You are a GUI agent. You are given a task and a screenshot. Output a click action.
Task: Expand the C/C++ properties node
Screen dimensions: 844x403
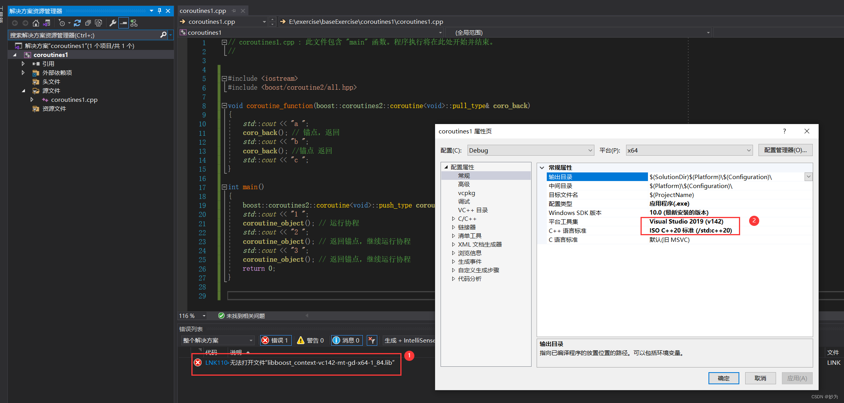click(x=453, y=218)
